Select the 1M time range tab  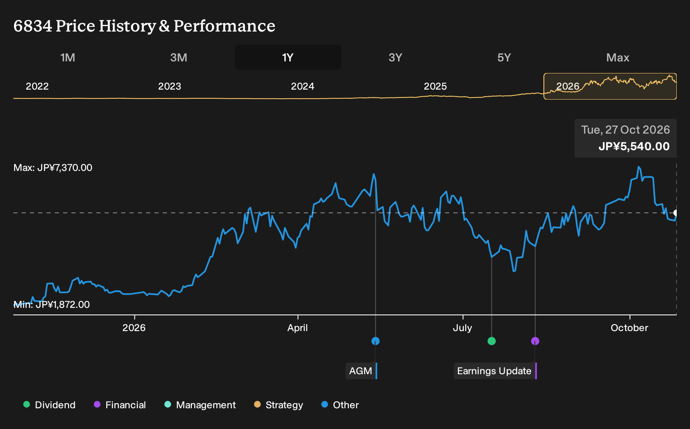pyautogui.click(x=68, y=57)
